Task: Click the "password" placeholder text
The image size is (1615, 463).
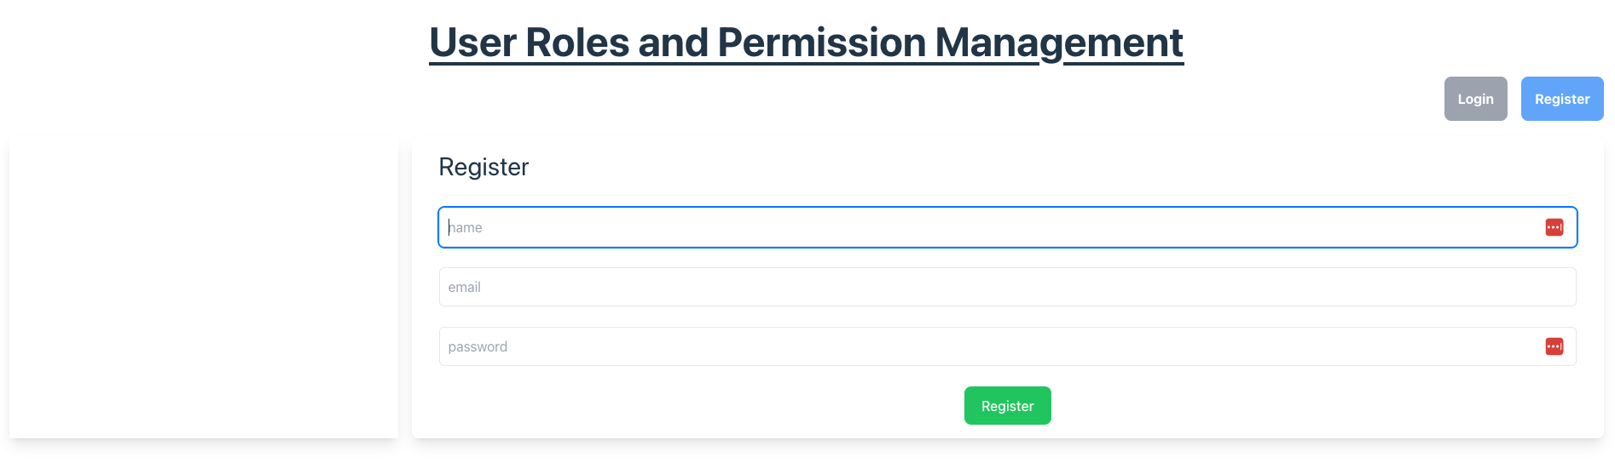Action: 478,347
